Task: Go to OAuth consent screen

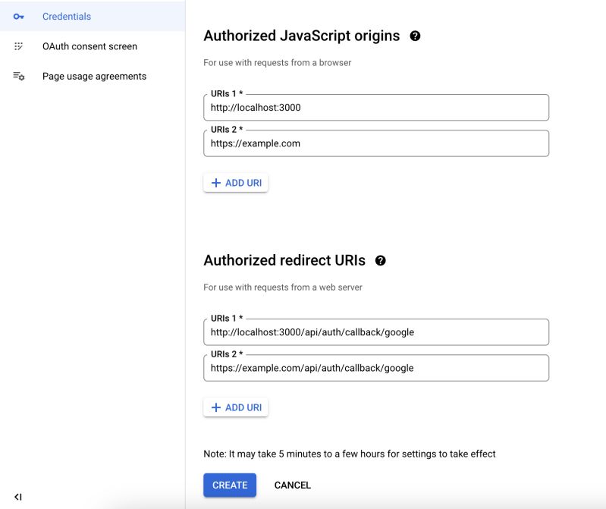Action: 89,46
